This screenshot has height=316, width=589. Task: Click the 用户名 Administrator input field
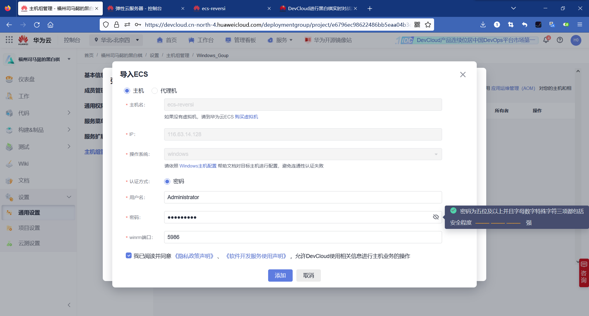coord(303,197)
